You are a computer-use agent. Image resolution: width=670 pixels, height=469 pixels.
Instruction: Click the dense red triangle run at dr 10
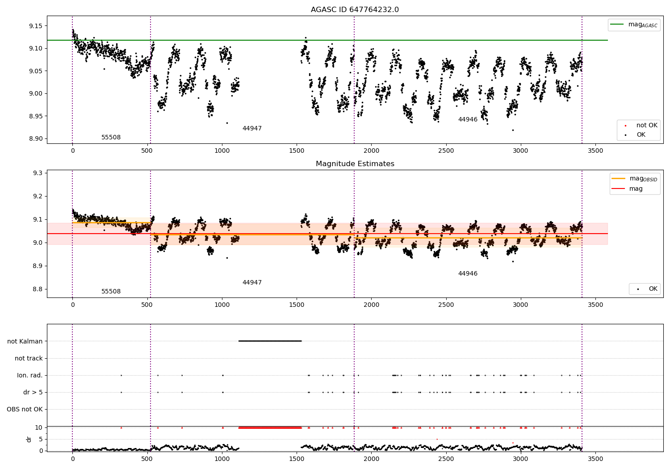click(x=270, y=427)
